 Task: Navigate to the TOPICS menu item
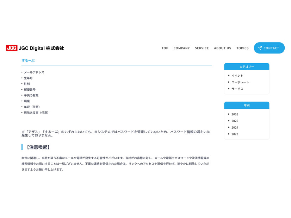pyautogui.click(x=242, y=48)
